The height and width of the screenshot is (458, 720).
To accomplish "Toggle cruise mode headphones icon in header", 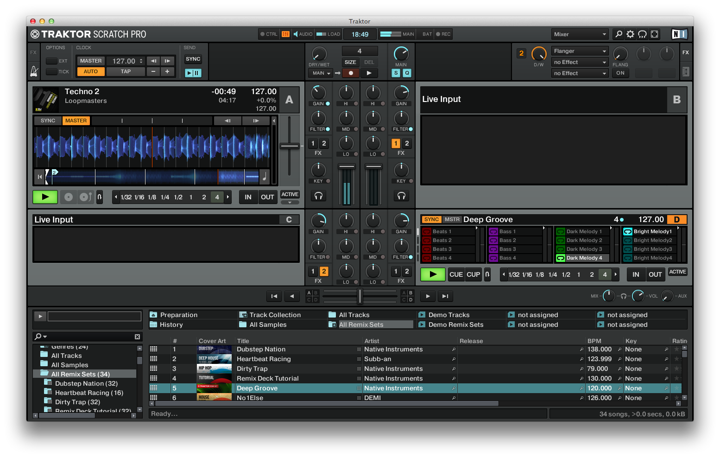I will pyautogui.click(x=642, y=34).
